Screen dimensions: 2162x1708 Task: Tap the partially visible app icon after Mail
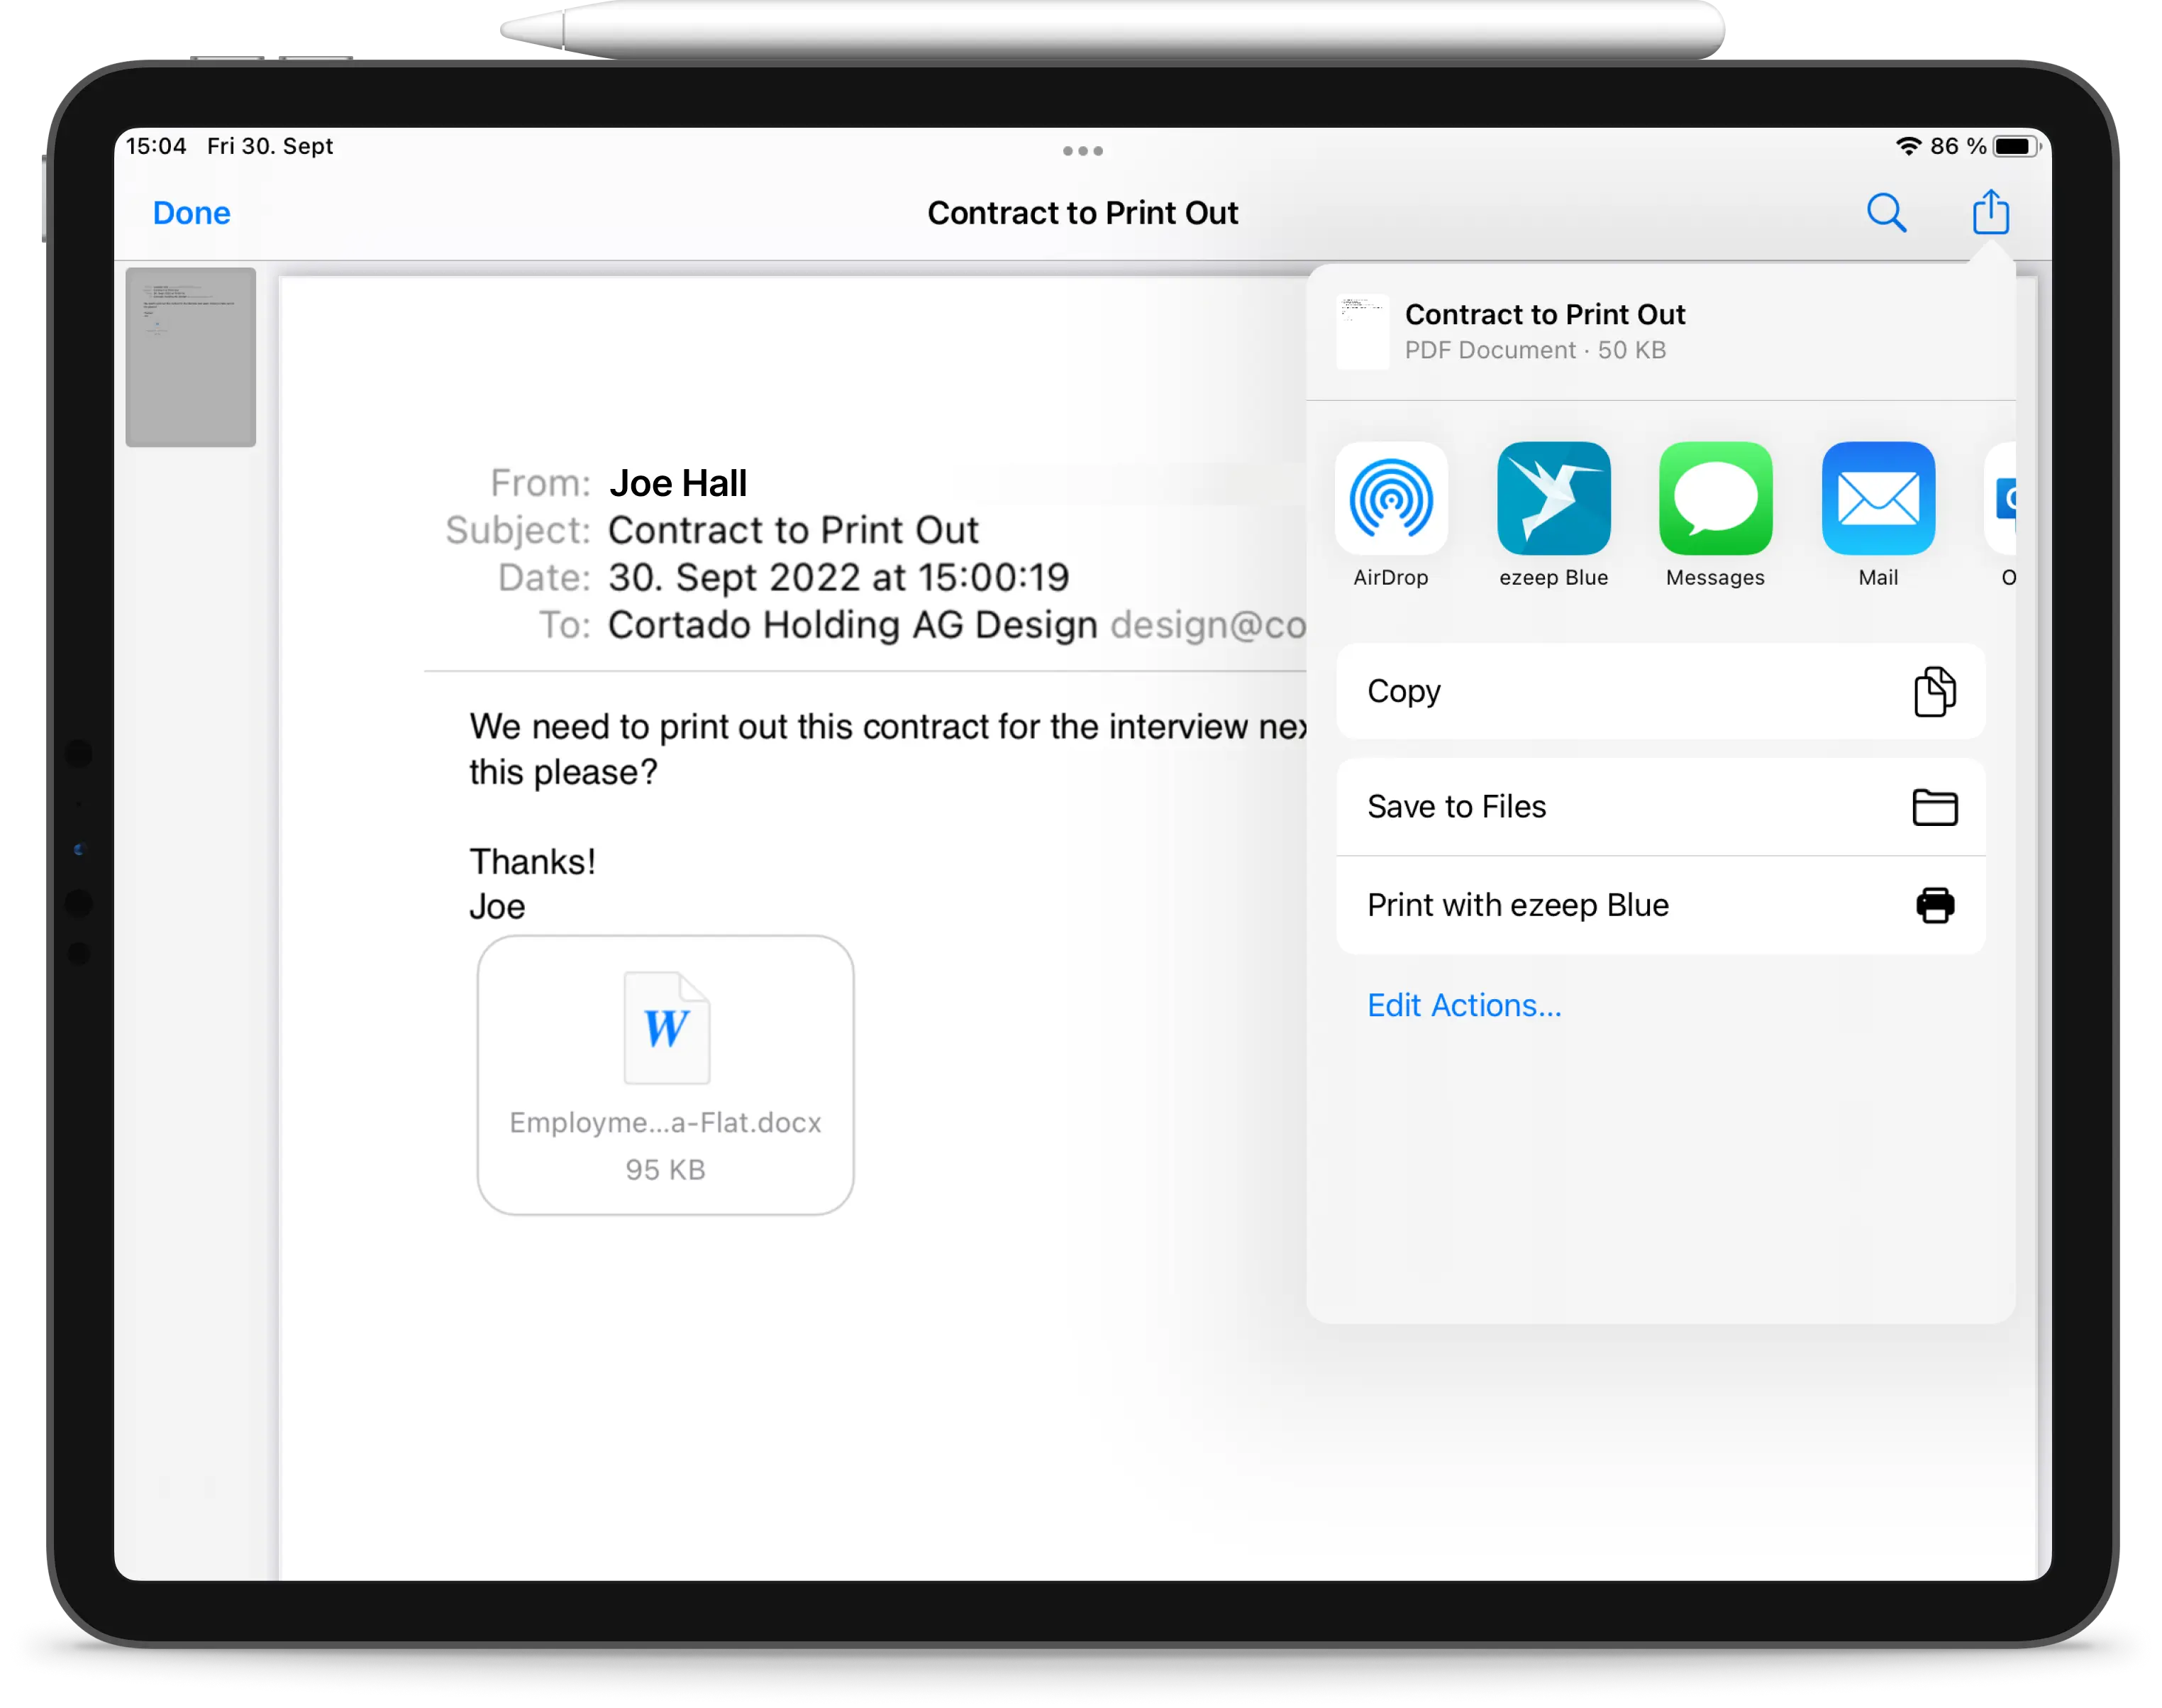(2007, 498)
